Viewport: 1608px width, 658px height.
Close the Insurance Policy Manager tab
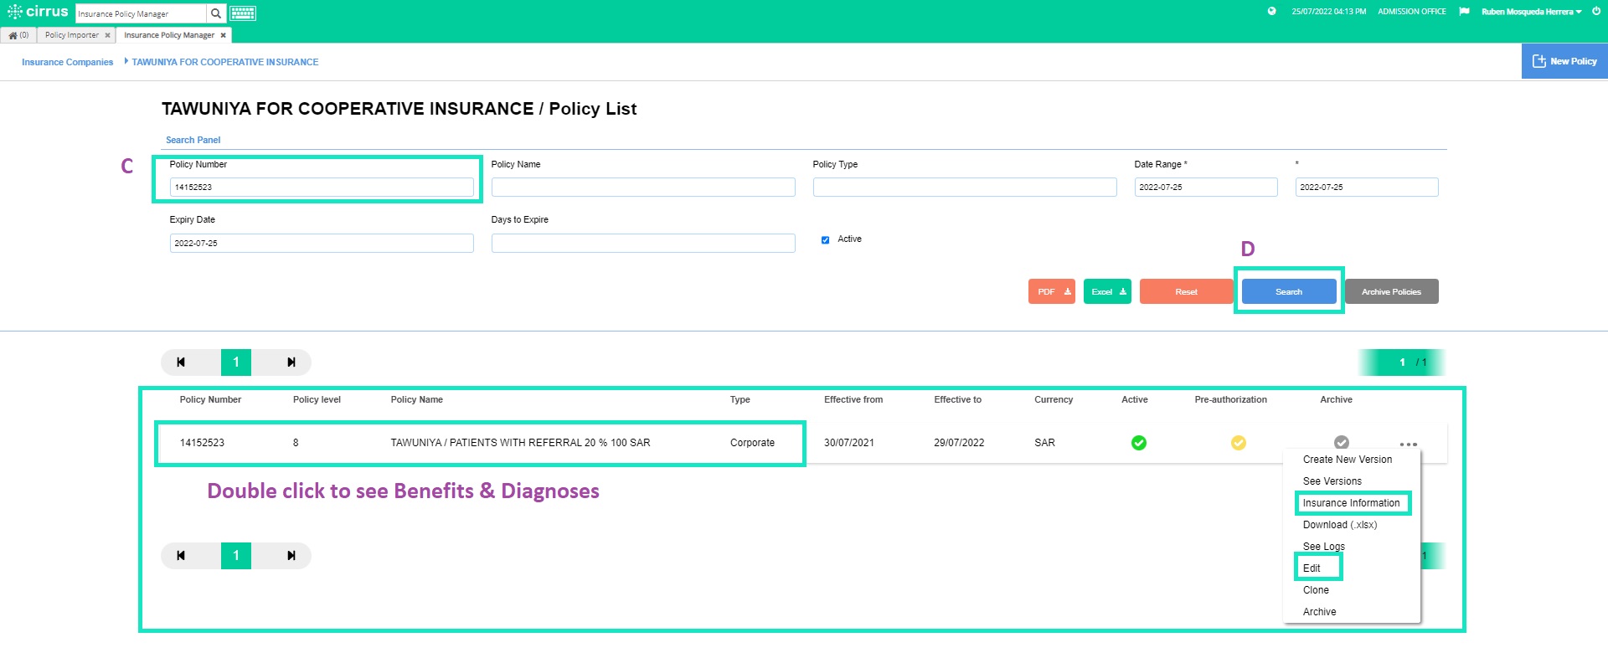(x=223, y=35)
